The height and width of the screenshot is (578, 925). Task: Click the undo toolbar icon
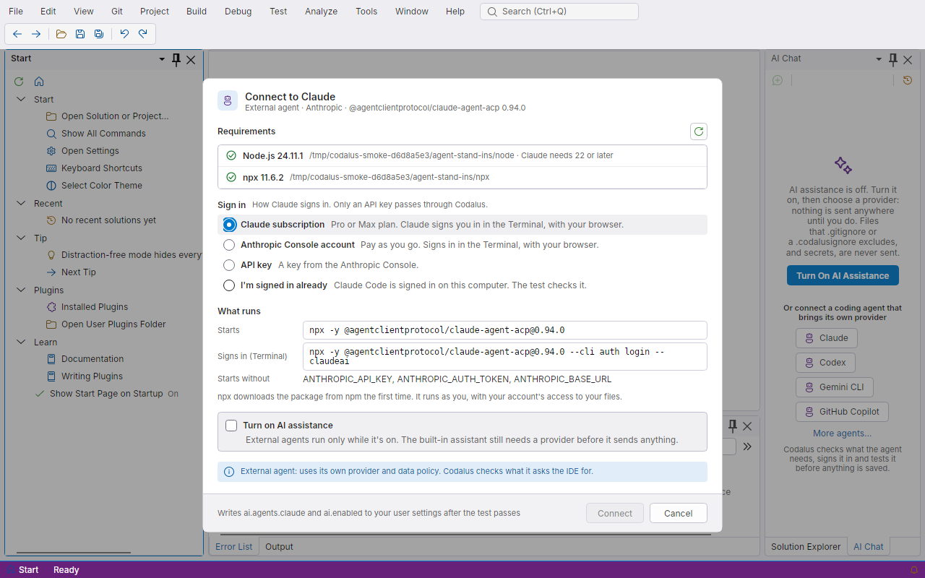coord(124,34)
